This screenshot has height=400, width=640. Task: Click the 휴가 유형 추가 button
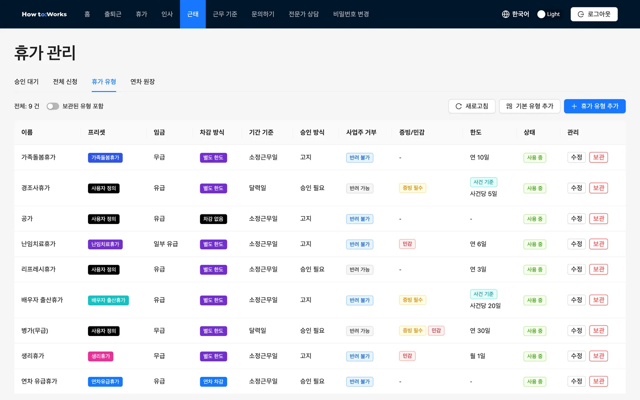pyautogui.click(x=595, y=106)
